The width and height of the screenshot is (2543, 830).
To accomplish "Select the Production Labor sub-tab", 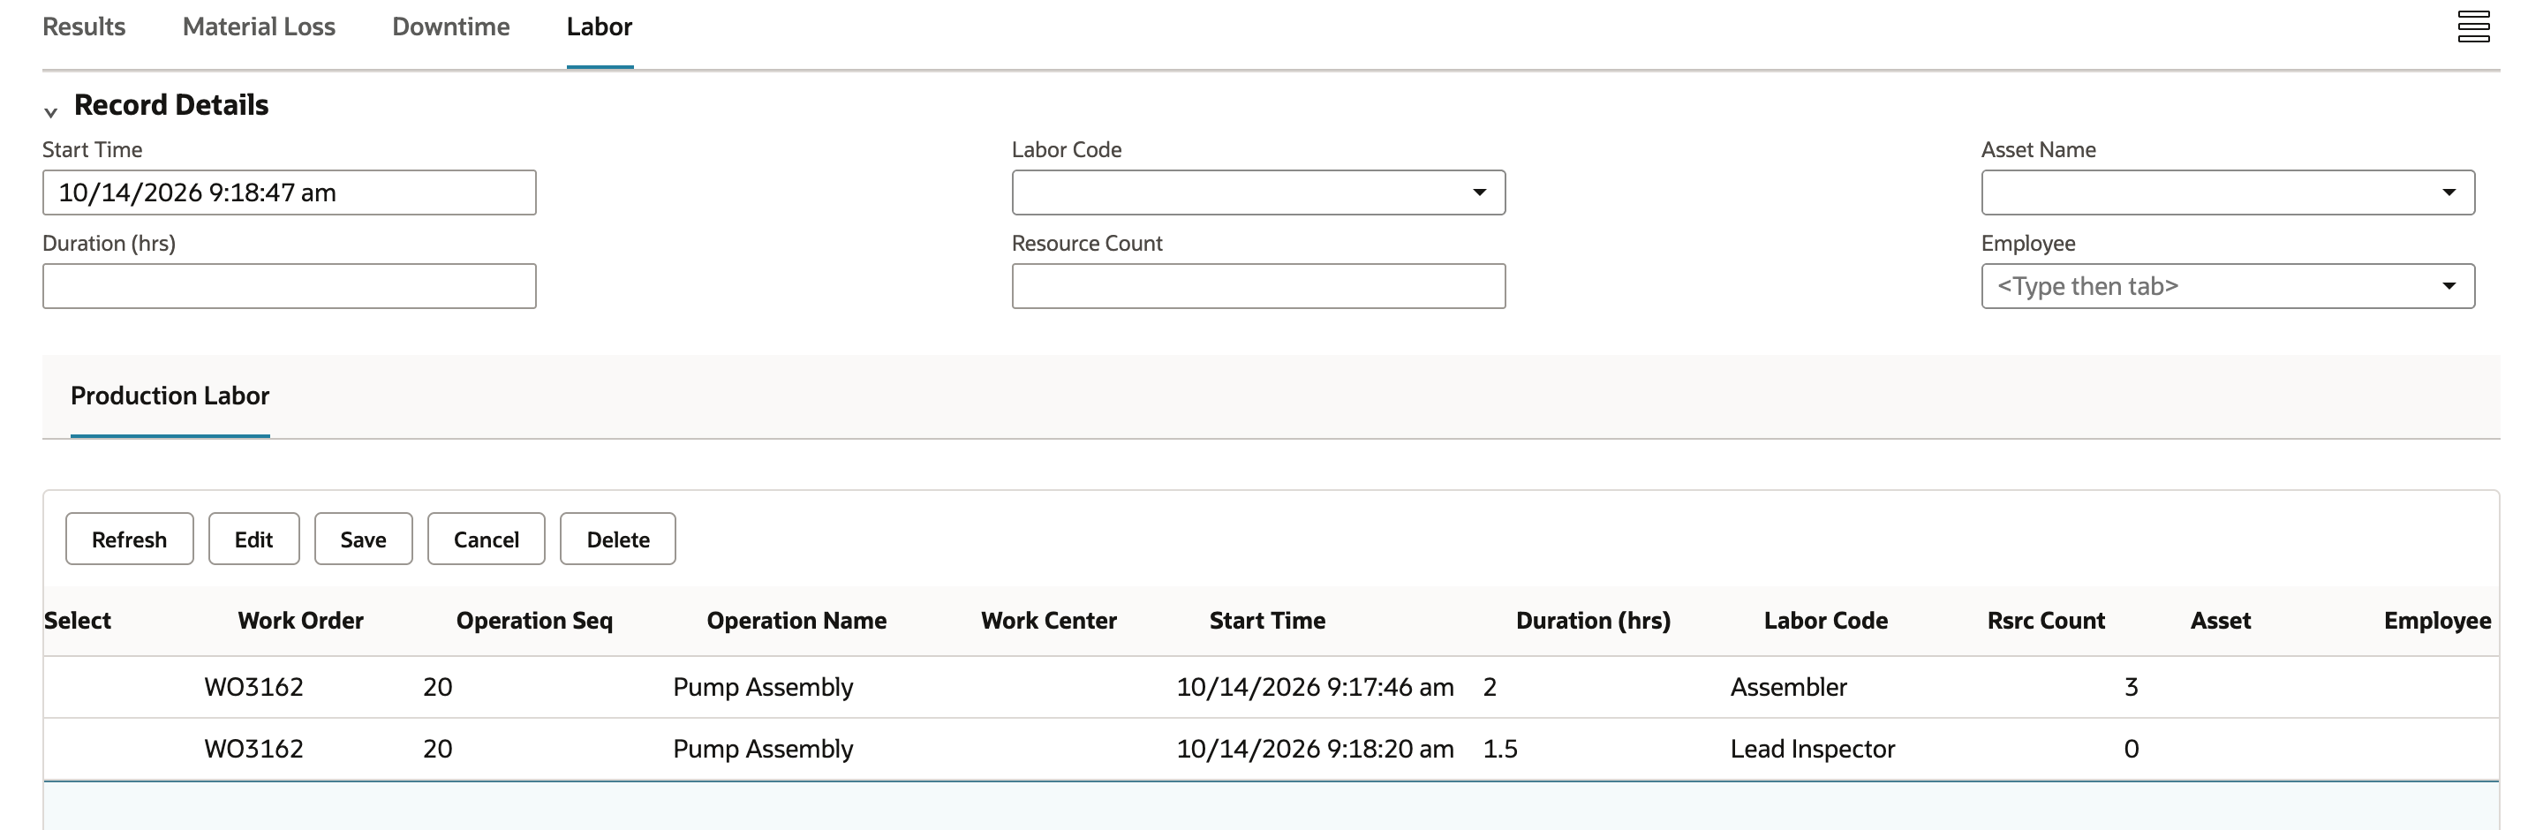I will click(x=170, y=396).
